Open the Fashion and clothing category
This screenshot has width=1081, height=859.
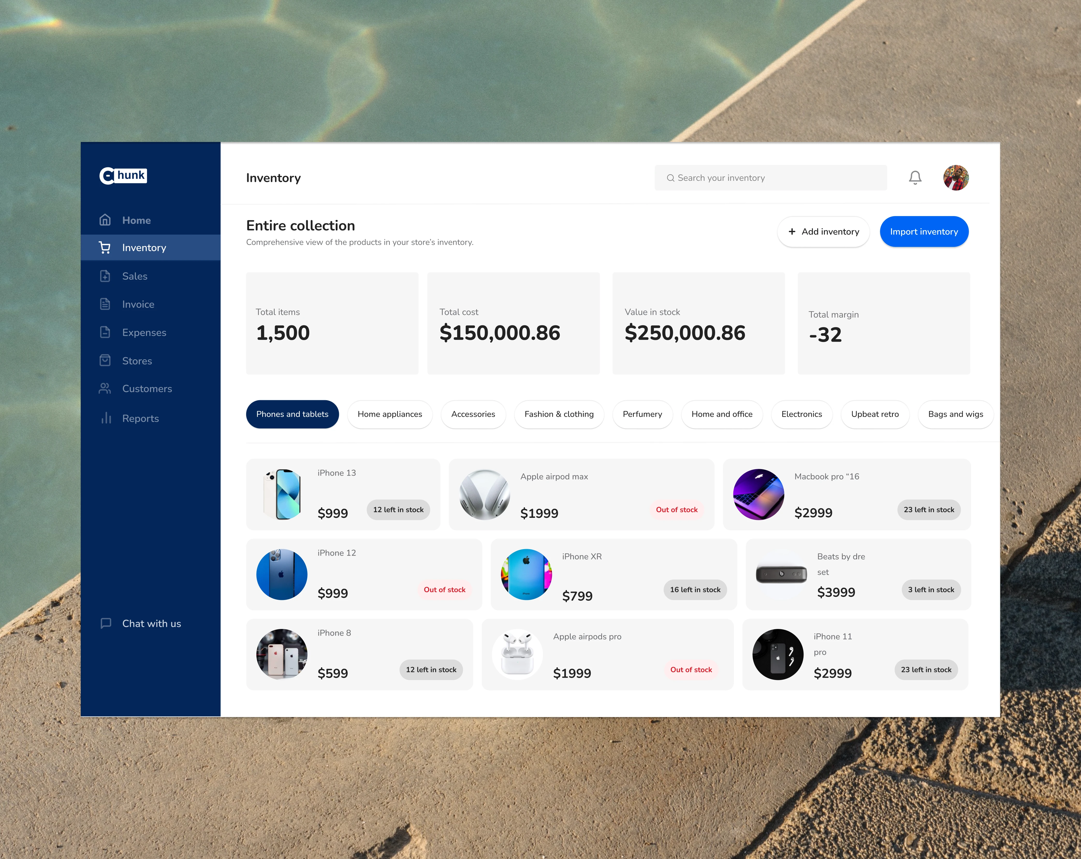coord(558,414)
